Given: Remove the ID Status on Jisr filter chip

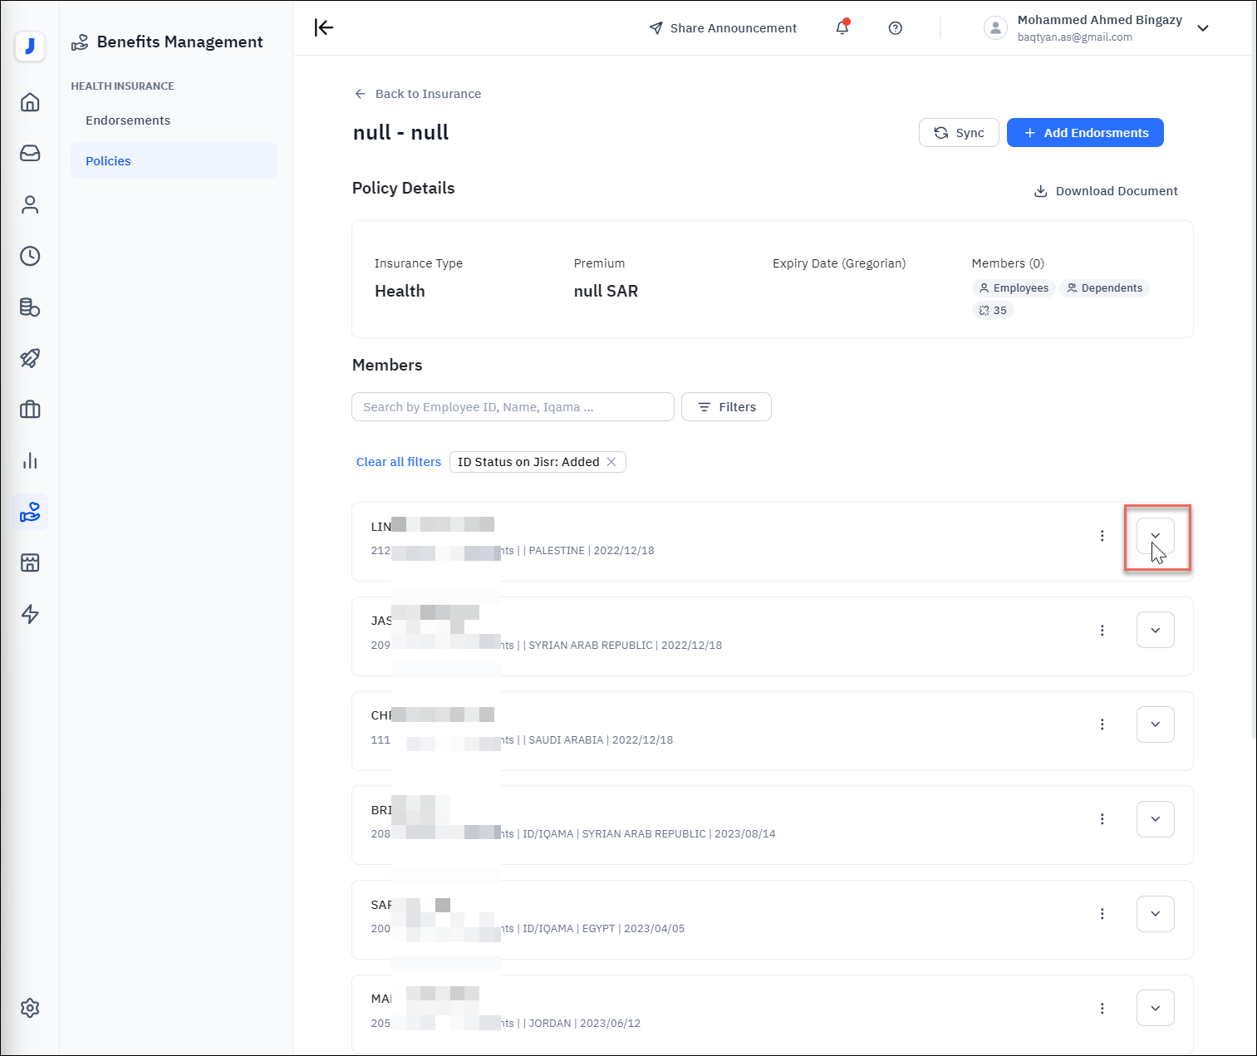Looking at the screenshot, I should (611, 462).
